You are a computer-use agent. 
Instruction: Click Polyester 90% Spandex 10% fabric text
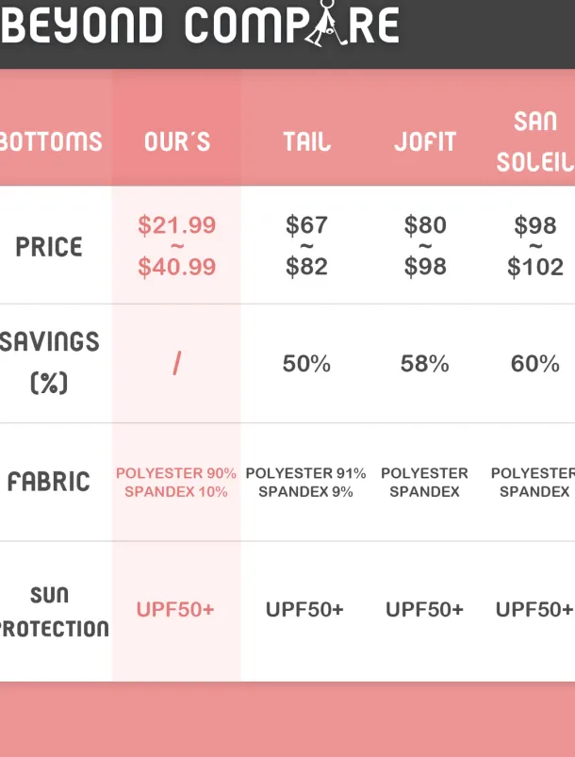point(176,483)
